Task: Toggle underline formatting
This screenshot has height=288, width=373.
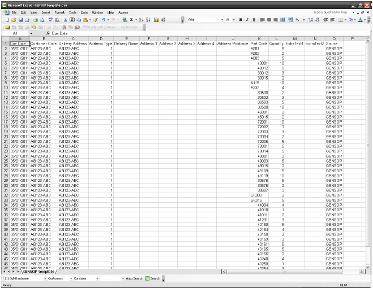Action: (x=254, y=20)
